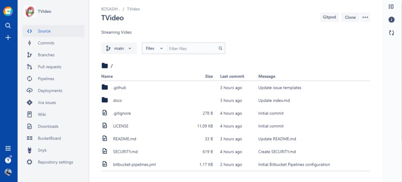
Task: Click the filter search magnifier icon
Action: 220,48
